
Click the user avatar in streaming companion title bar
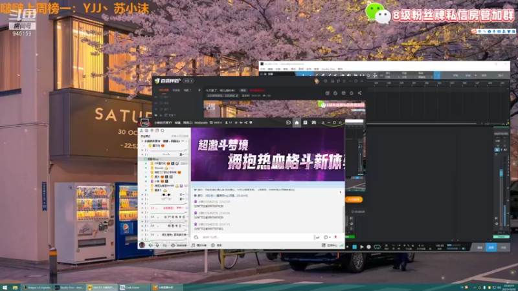click(x=317, y=81)
